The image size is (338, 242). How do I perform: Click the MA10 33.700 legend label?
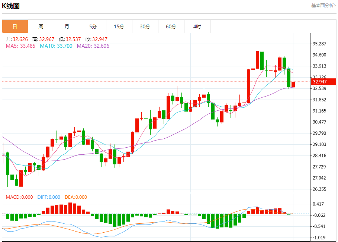pos(56,46)
